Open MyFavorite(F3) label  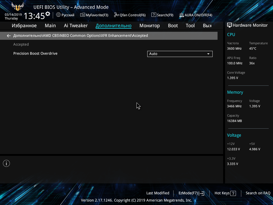[x=97, y=15]
